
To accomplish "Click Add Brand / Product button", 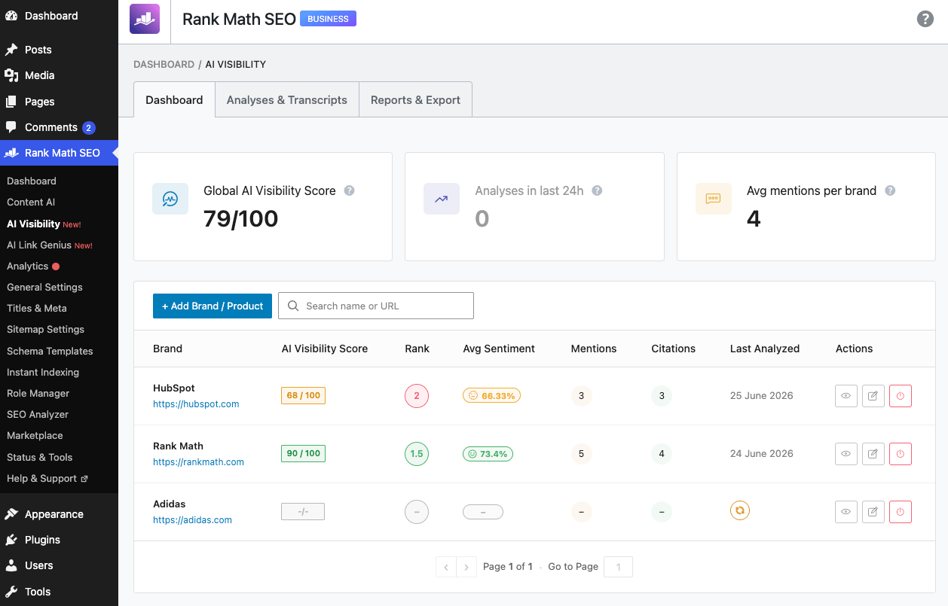I will point(213,306).
